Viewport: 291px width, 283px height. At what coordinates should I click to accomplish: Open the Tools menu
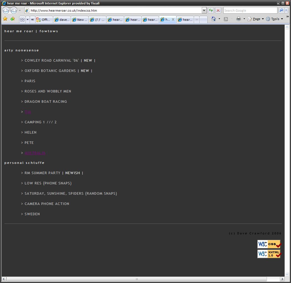tap(274, 19)
